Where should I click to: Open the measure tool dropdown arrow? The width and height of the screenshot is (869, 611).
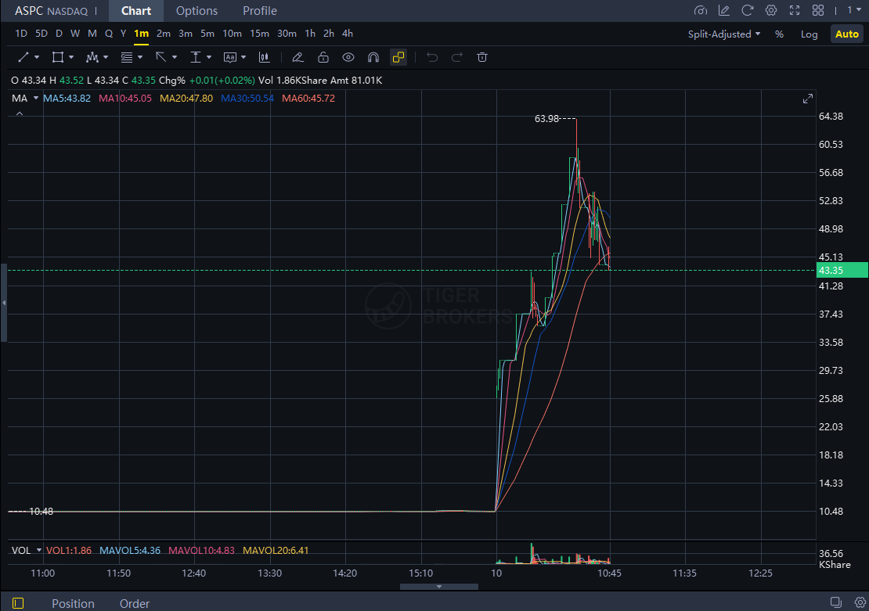click(209, 57)
